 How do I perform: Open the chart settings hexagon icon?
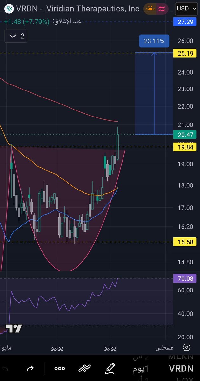point(187,347)
